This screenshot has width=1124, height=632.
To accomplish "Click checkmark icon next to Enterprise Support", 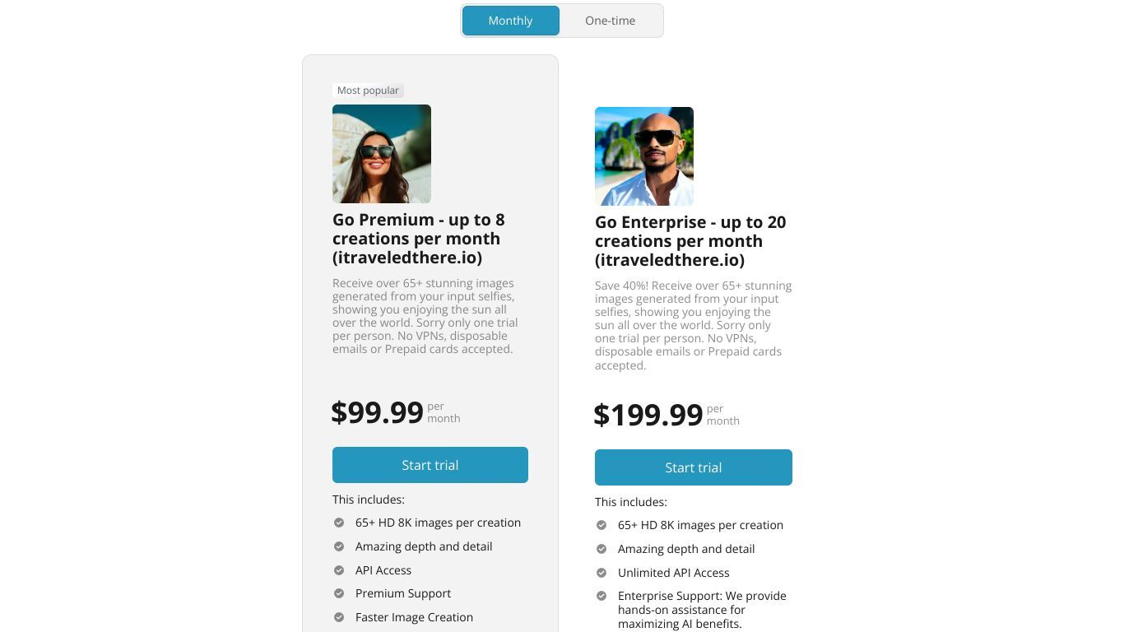I will click(601, 596).
